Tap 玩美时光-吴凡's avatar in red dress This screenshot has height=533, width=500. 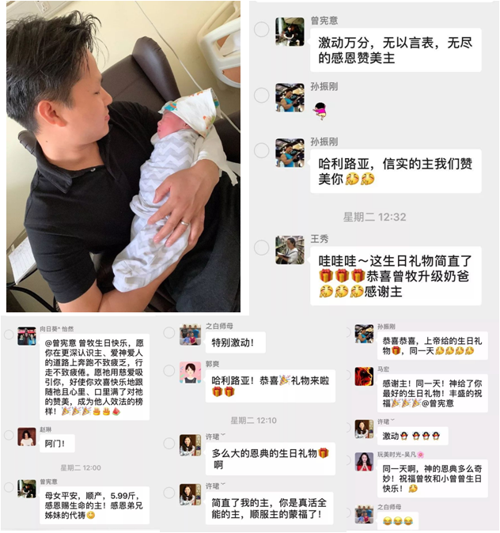point(364,462)
